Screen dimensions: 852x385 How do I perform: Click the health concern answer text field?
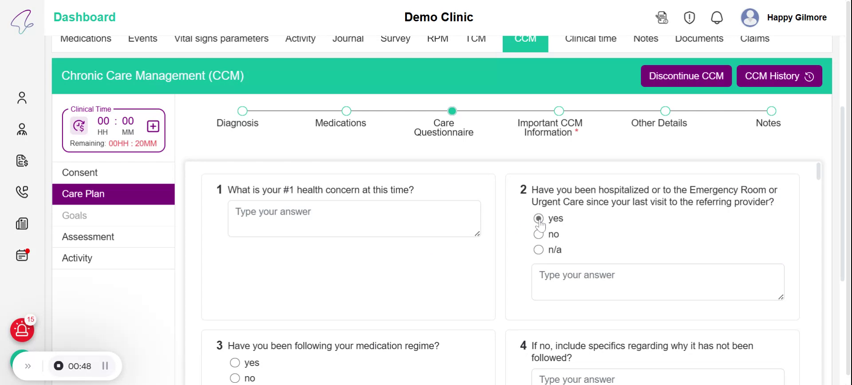click(x=354, y=218)
